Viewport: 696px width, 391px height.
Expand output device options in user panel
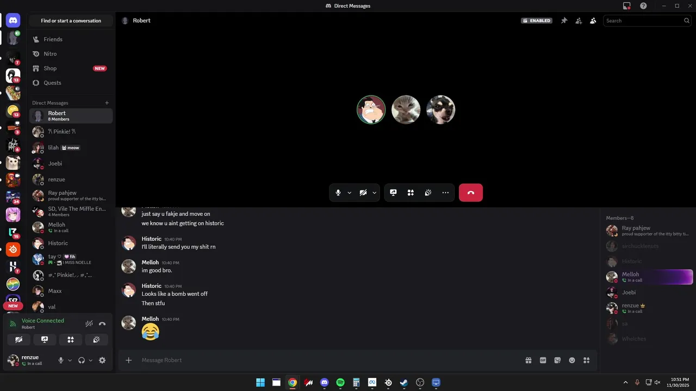tap(90, 360)
